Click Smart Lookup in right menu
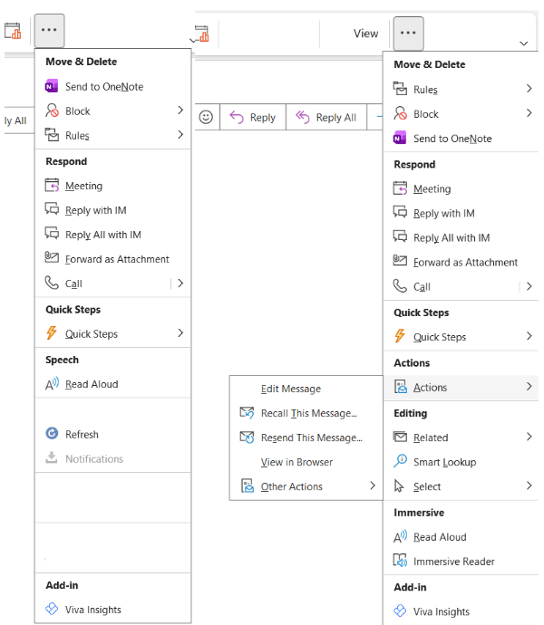Screen dimensions: 544x625 click(461, 462)
